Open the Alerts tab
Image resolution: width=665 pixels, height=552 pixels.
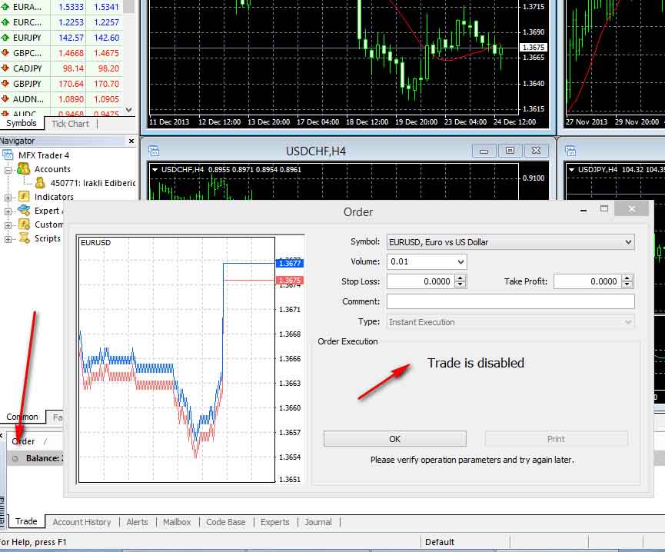(137, 522)
